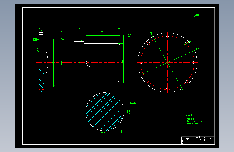This screenshot has height=152, width=234.
Task: Select the datum tolerance frame left of the flange
Action: (x=35, y=39)
